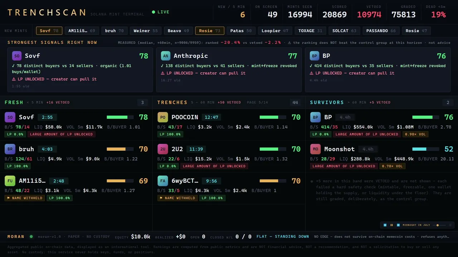Screen dimensions: 458x257
Task: Select the Rosie 47 mint chip
Action: tap(416, 31)
